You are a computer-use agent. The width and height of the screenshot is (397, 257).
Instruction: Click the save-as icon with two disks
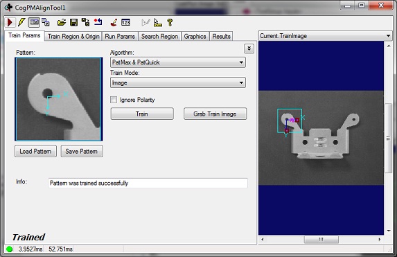click(x=86, y=23)
